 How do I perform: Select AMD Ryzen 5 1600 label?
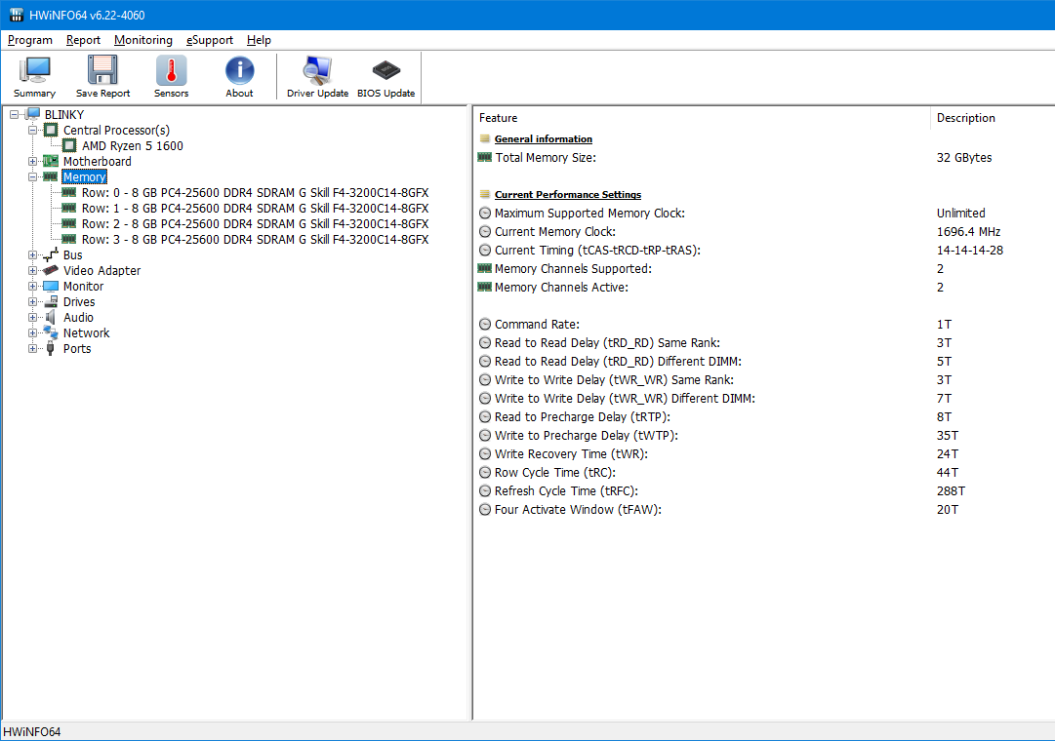coord(133,146)
